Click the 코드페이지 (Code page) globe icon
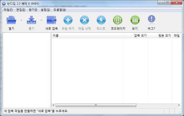This screenshot has height=116, width=184. 118,20
